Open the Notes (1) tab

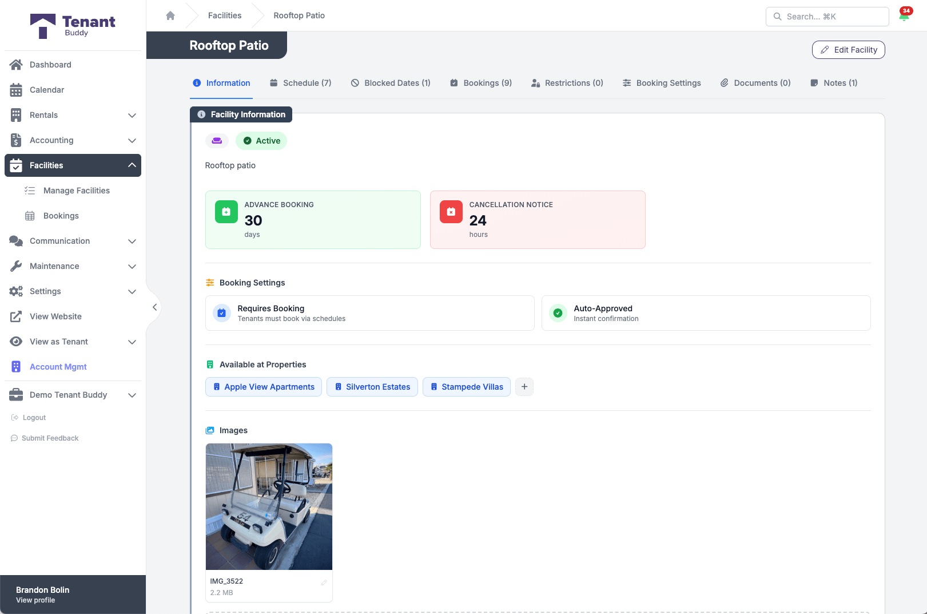click(834, 83)
